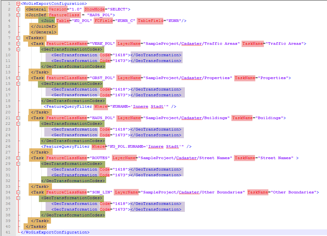Collapse GeoTransformationCodes fold marker on line 35
Screen dimensions: 327x236
point(18,198)
